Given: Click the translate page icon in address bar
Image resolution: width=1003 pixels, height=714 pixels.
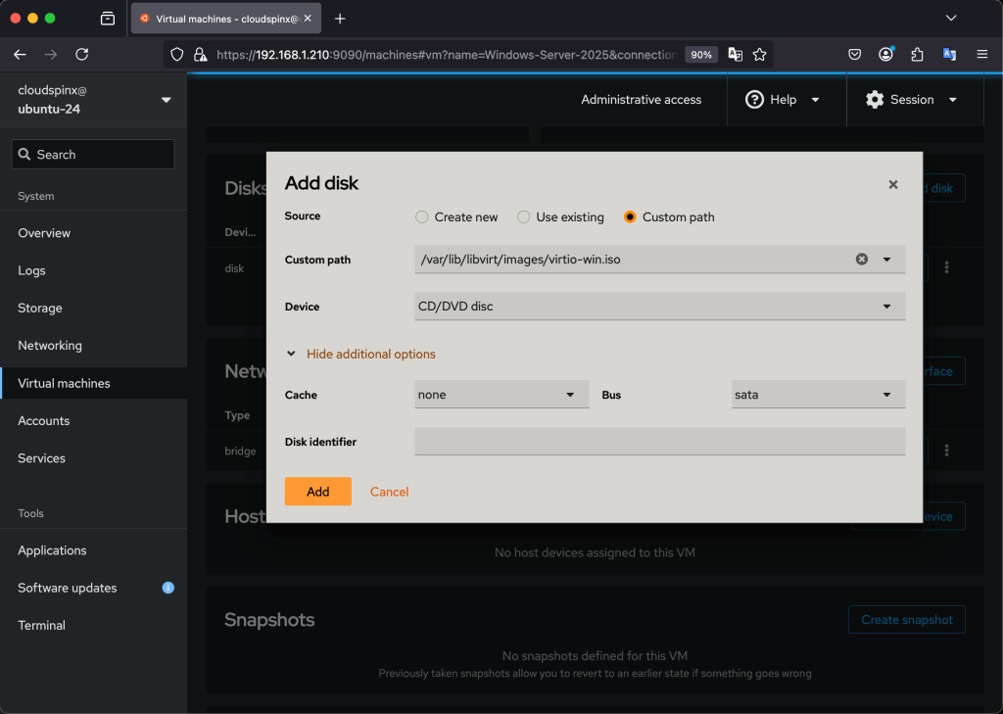Looking at the screenshot, I should (x=736, y=55).
